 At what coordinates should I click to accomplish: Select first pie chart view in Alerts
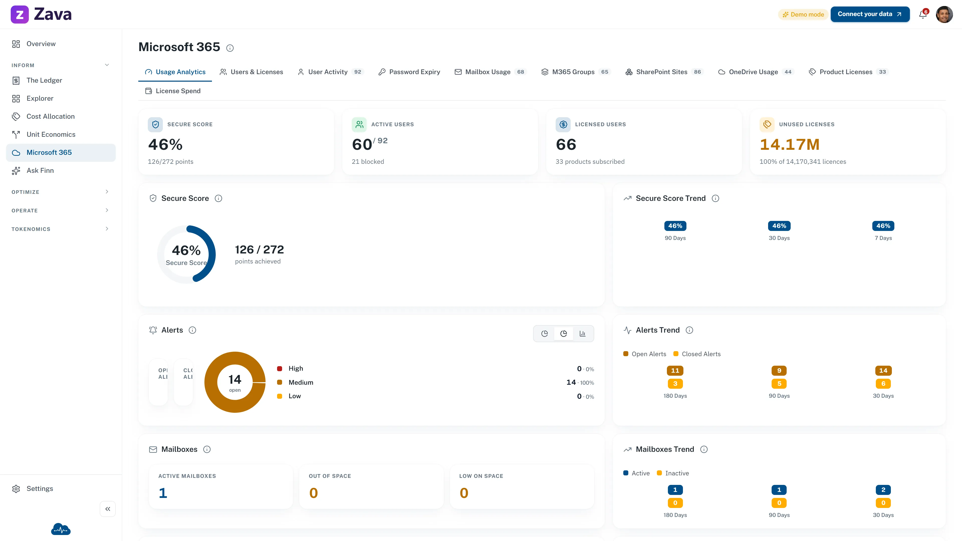(544, 334)
